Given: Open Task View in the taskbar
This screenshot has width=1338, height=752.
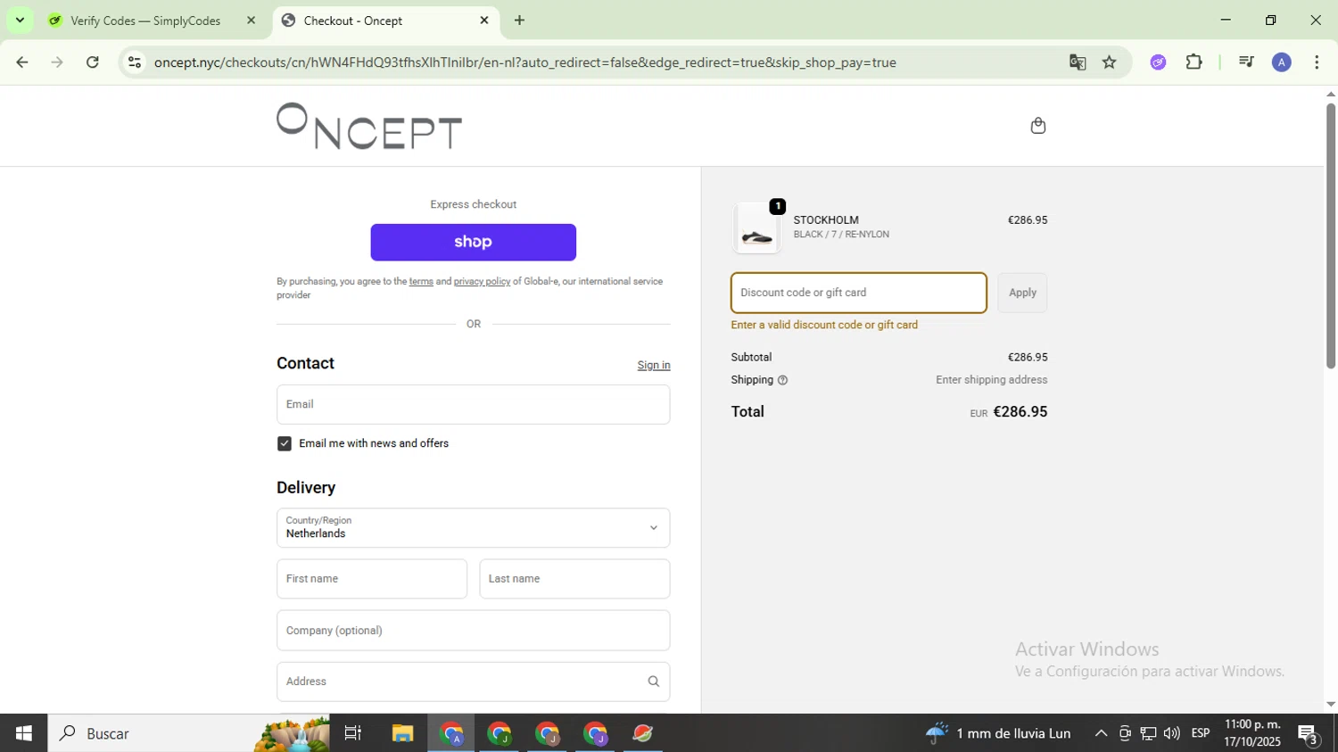Looking at the screenshot, I should 353,733.
